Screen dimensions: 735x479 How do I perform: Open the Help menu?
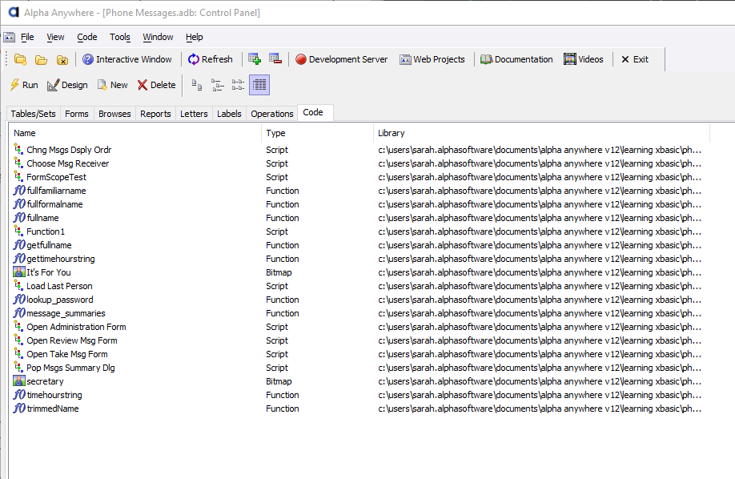point(194,37)
